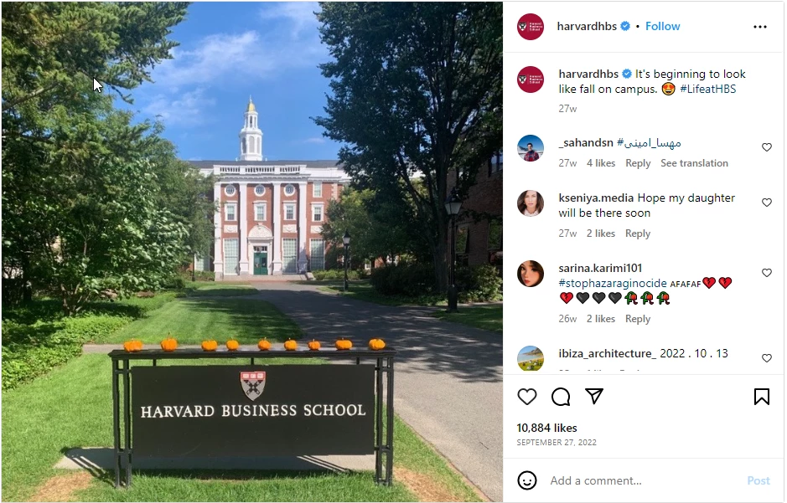787x503 pixels.
Task: Reply to _sahandsn's comment
Action: pyautogui.click(x=638, y=163)
